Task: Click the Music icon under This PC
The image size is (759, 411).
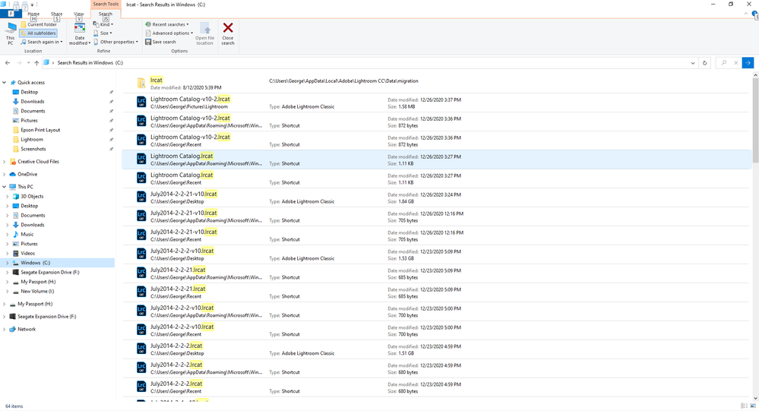Action: pos(15,234)
